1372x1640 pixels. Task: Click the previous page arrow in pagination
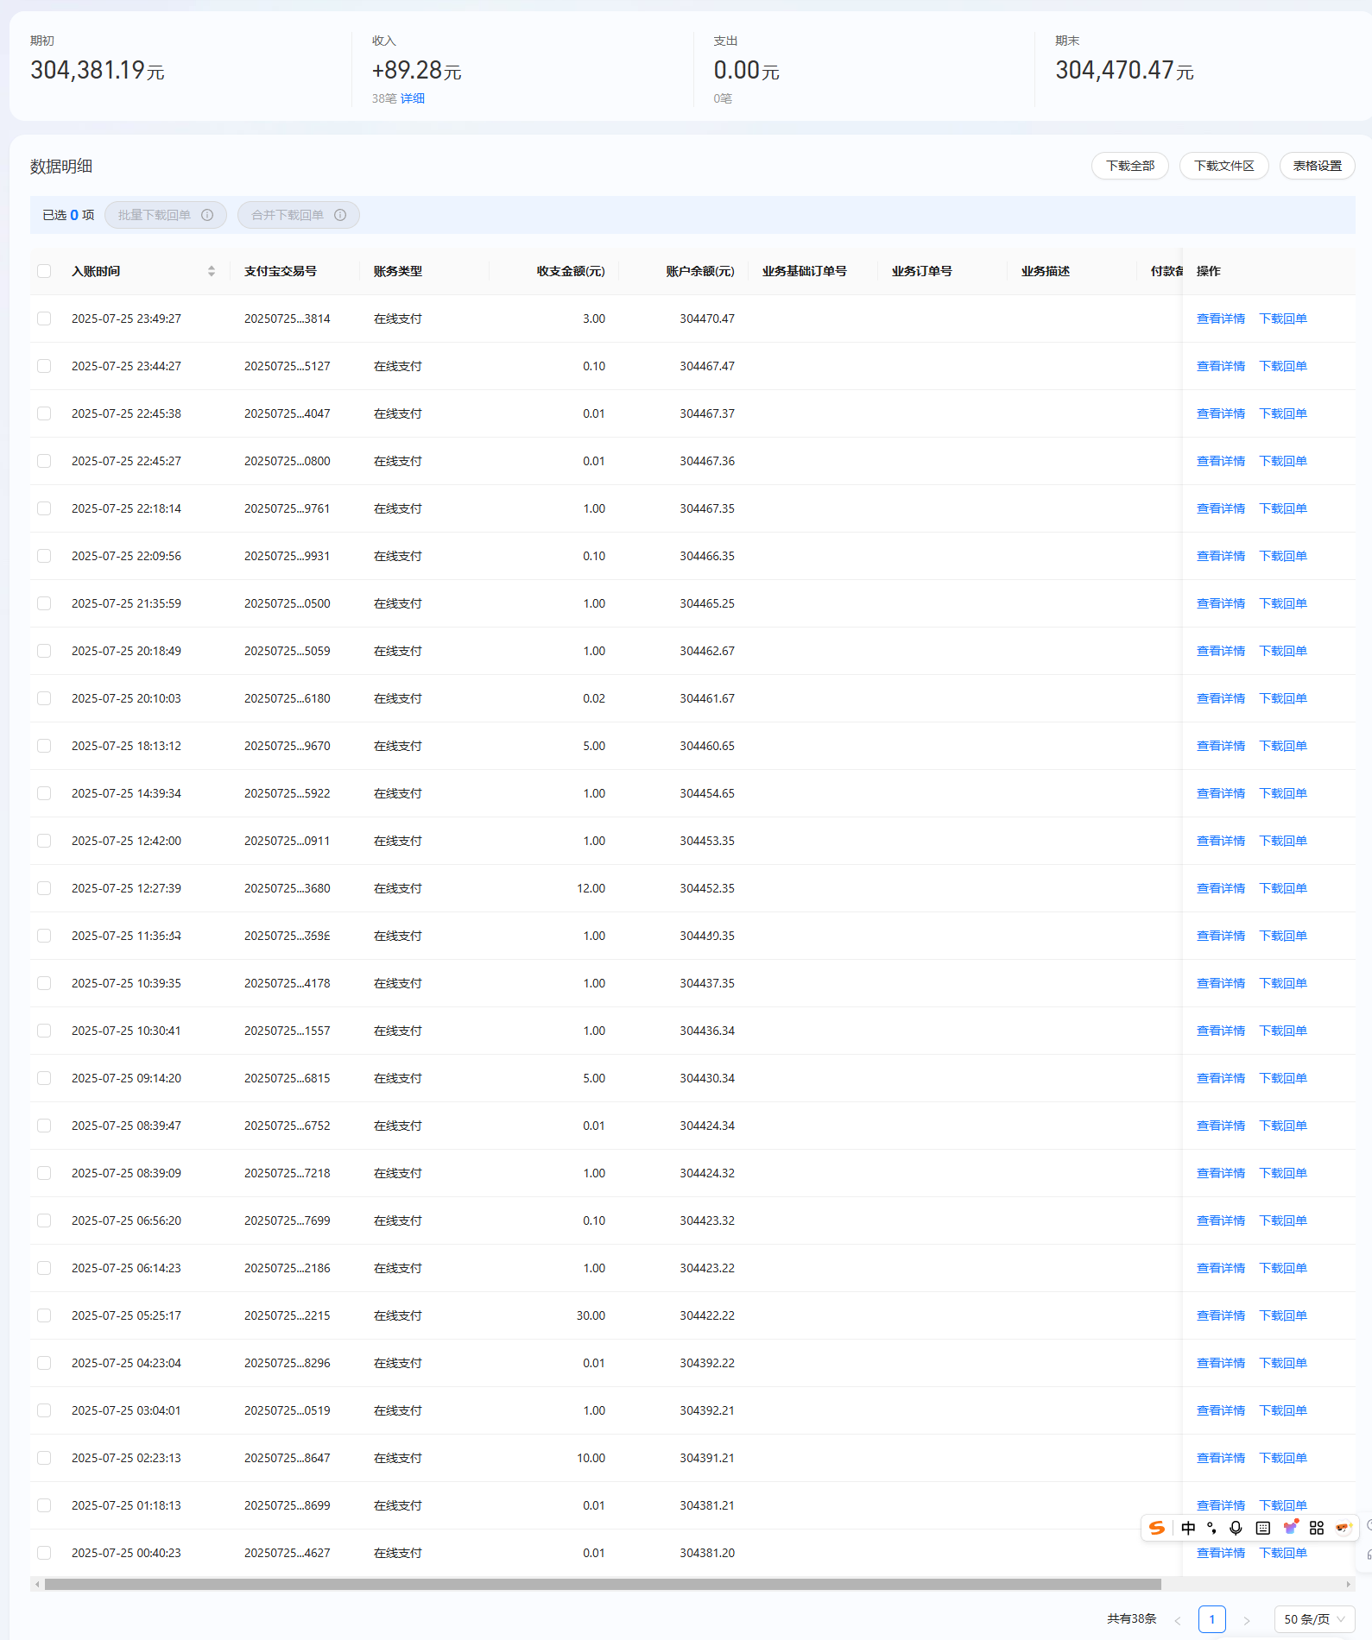click(1177, 1620)
